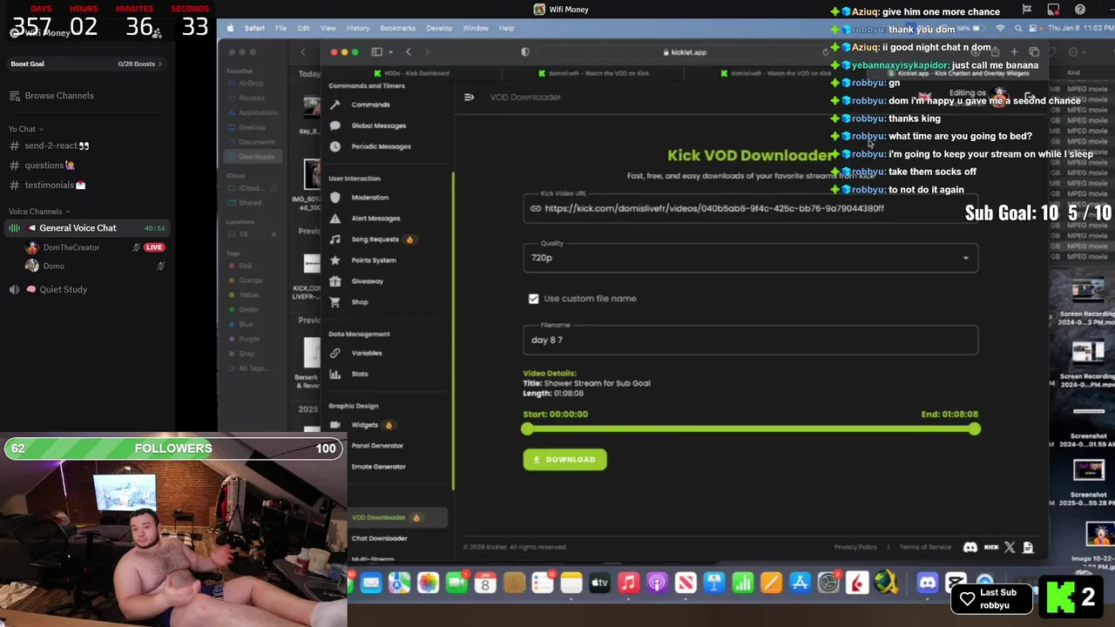Click the end handle of trim slider
Image resolution: width=1115 pixels, height=627 pixels.
974,429
